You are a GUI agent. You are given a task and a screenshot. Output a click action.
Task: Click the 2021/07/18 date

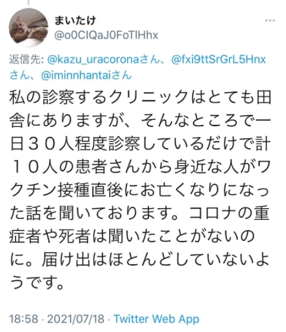click(75, 319)
